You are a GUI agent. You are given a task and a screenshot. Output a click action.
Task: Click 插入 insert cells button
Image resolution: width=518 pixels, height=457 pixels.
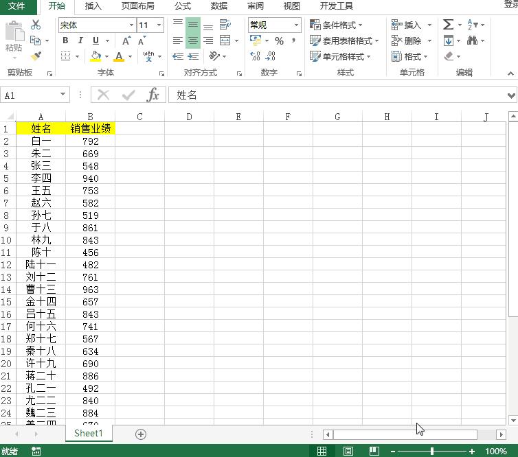tap(406, 25)
